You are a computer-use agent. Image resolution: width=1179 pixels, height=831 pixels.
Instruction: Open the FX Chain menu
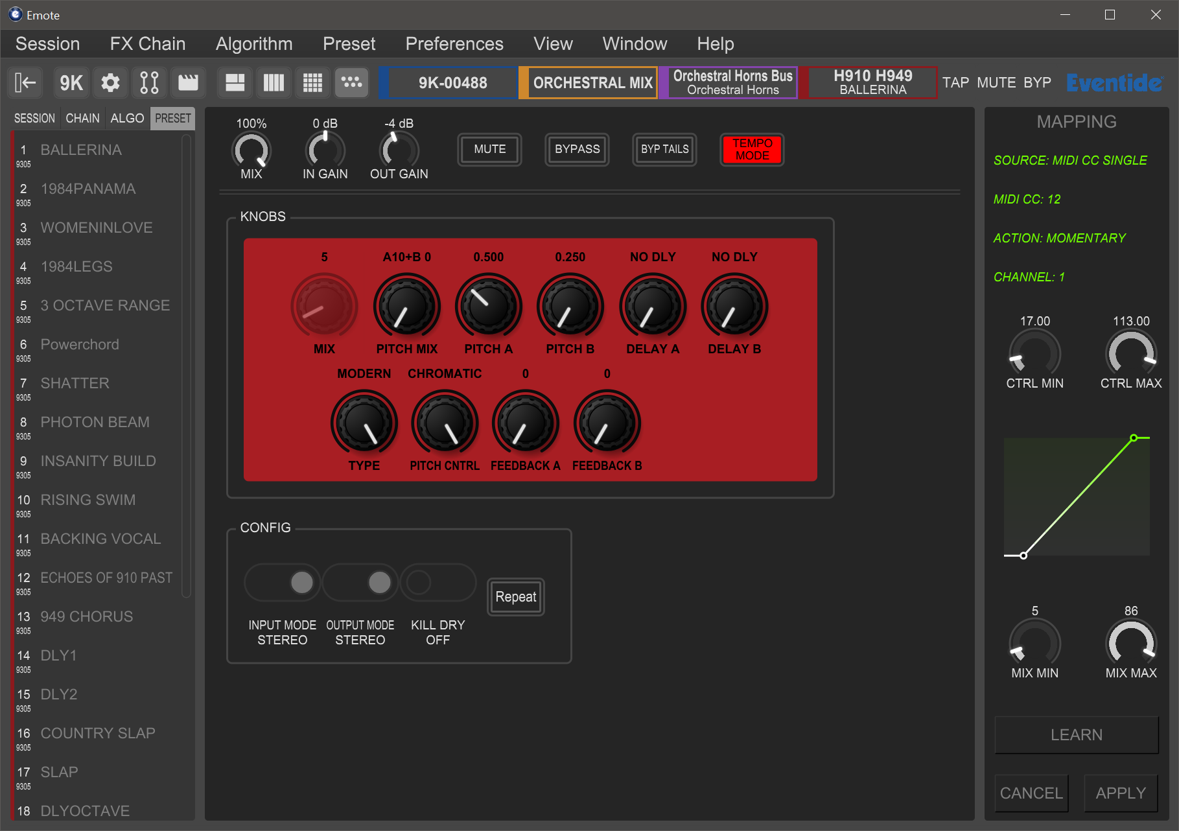point(148,44)
